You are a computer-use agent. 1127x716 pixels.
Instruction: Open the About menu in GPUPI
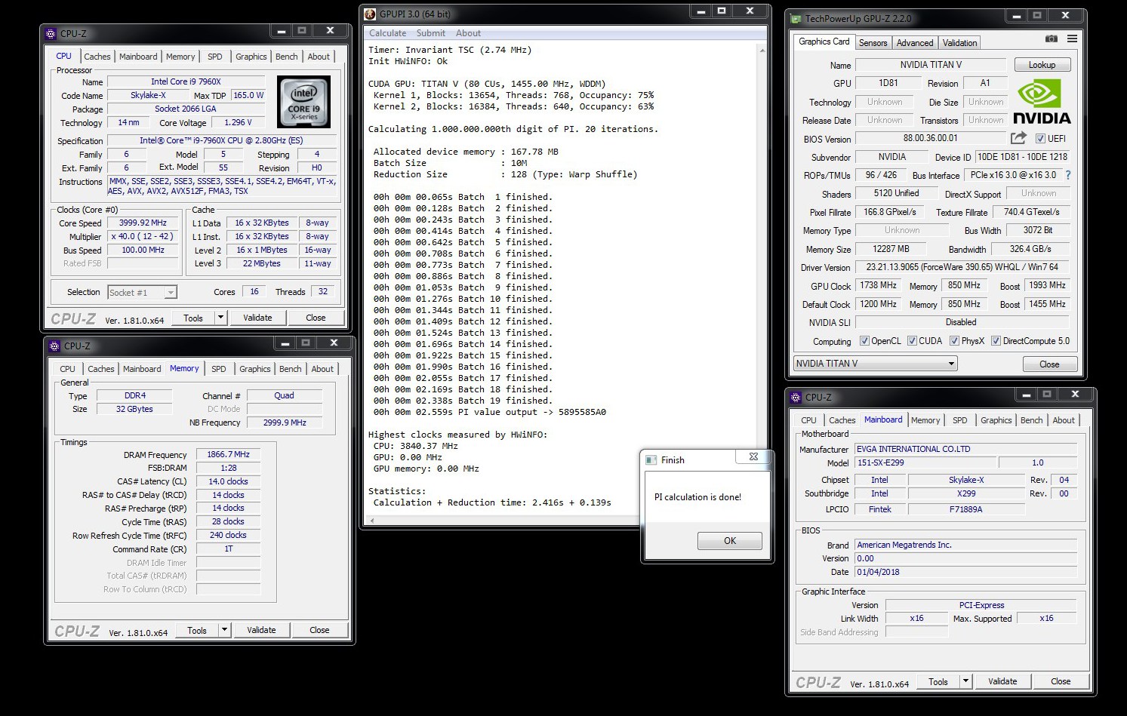tap(468, 33)
